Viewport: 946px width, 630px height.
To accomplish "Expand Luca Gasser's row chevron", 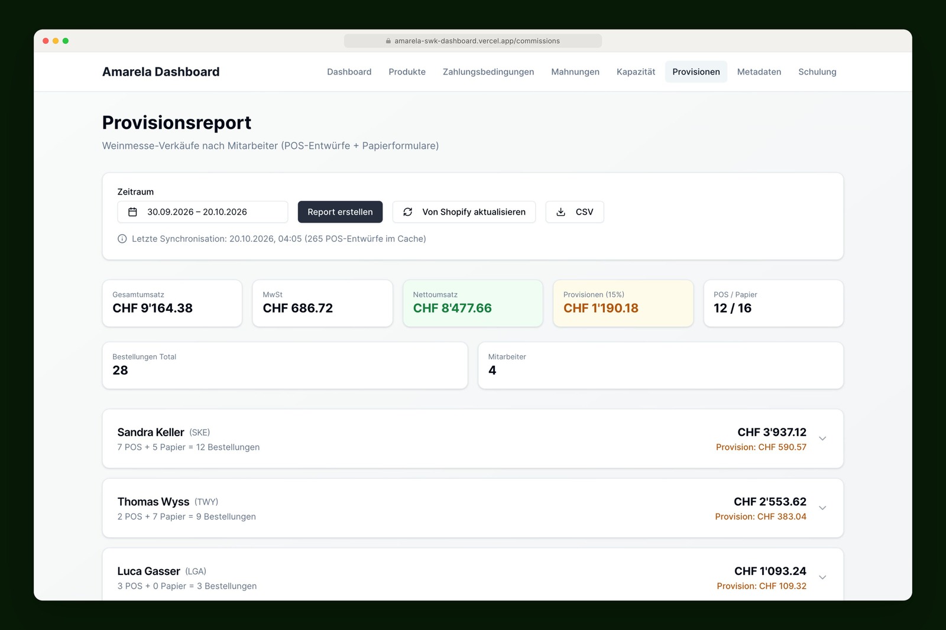I will [x=822, y=577].
